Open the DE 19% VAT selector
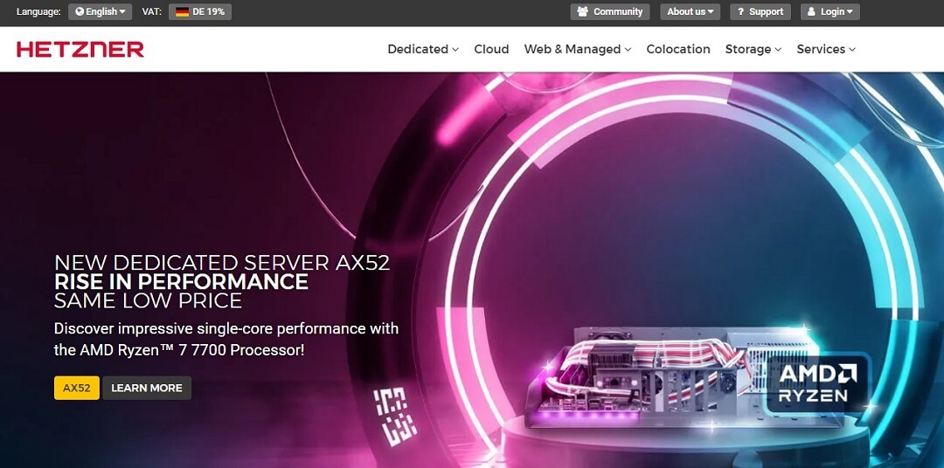 200,11
